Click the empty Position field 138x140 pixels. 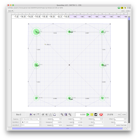point(99,125)
